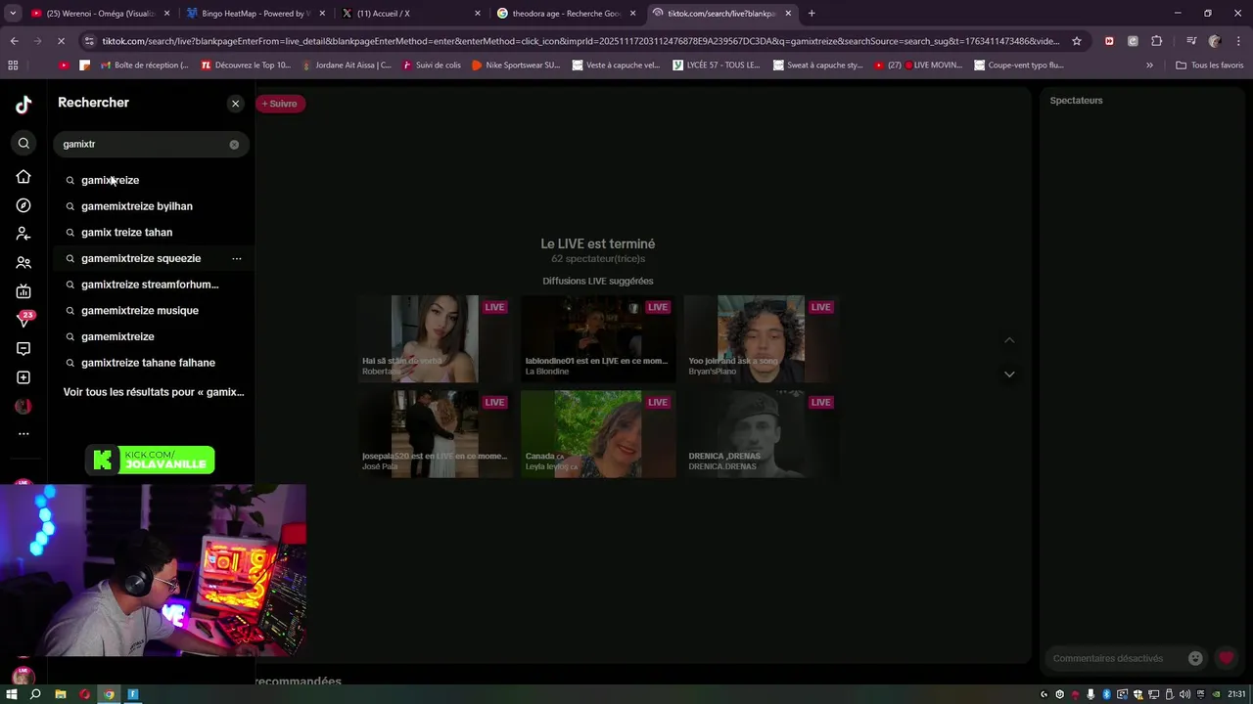Clear the gamixtr search text

234,145
